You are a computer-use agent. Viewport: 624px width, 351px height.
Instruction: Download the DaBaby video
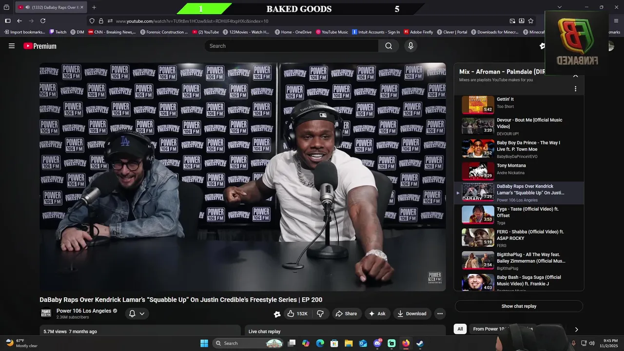click(x=412, y=313)
